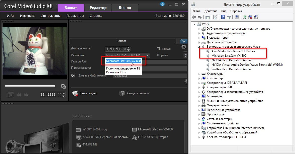Expand DVD-дисководы и дисководы компакт-дисков node
This screenshot has height=154, width=295.
(199, 29)
